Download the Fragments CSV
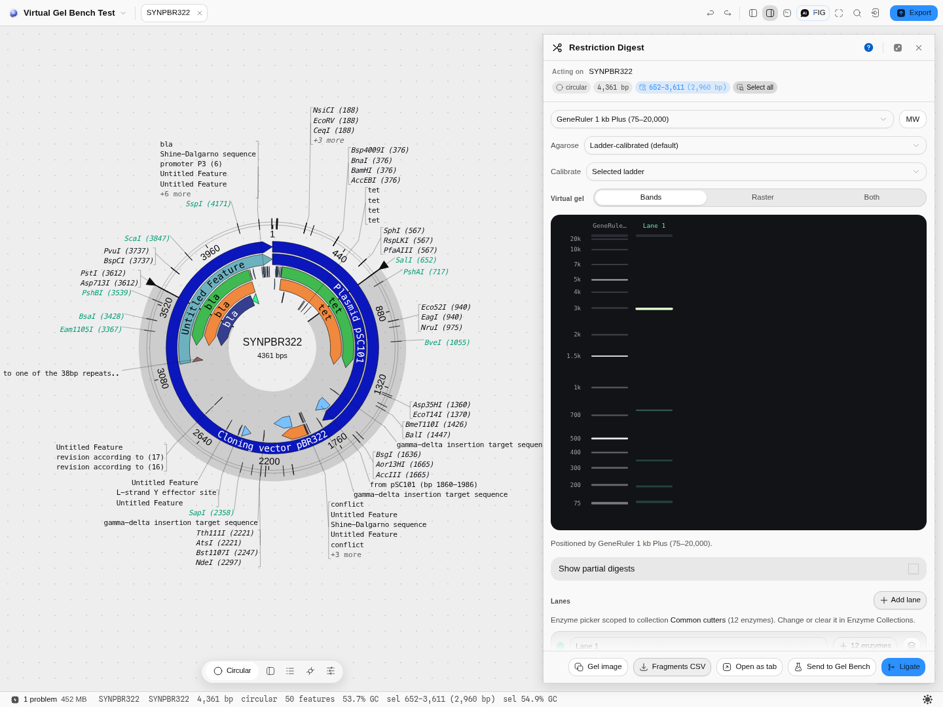The height and width of the screenshot is (707, 943). pyautogui.click(x=673, y=667)
